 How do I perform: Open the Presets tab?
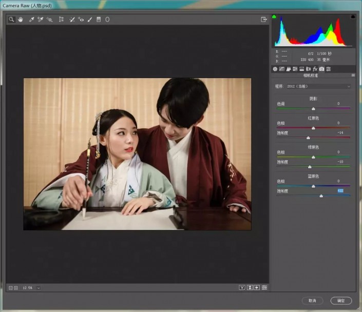328,69
